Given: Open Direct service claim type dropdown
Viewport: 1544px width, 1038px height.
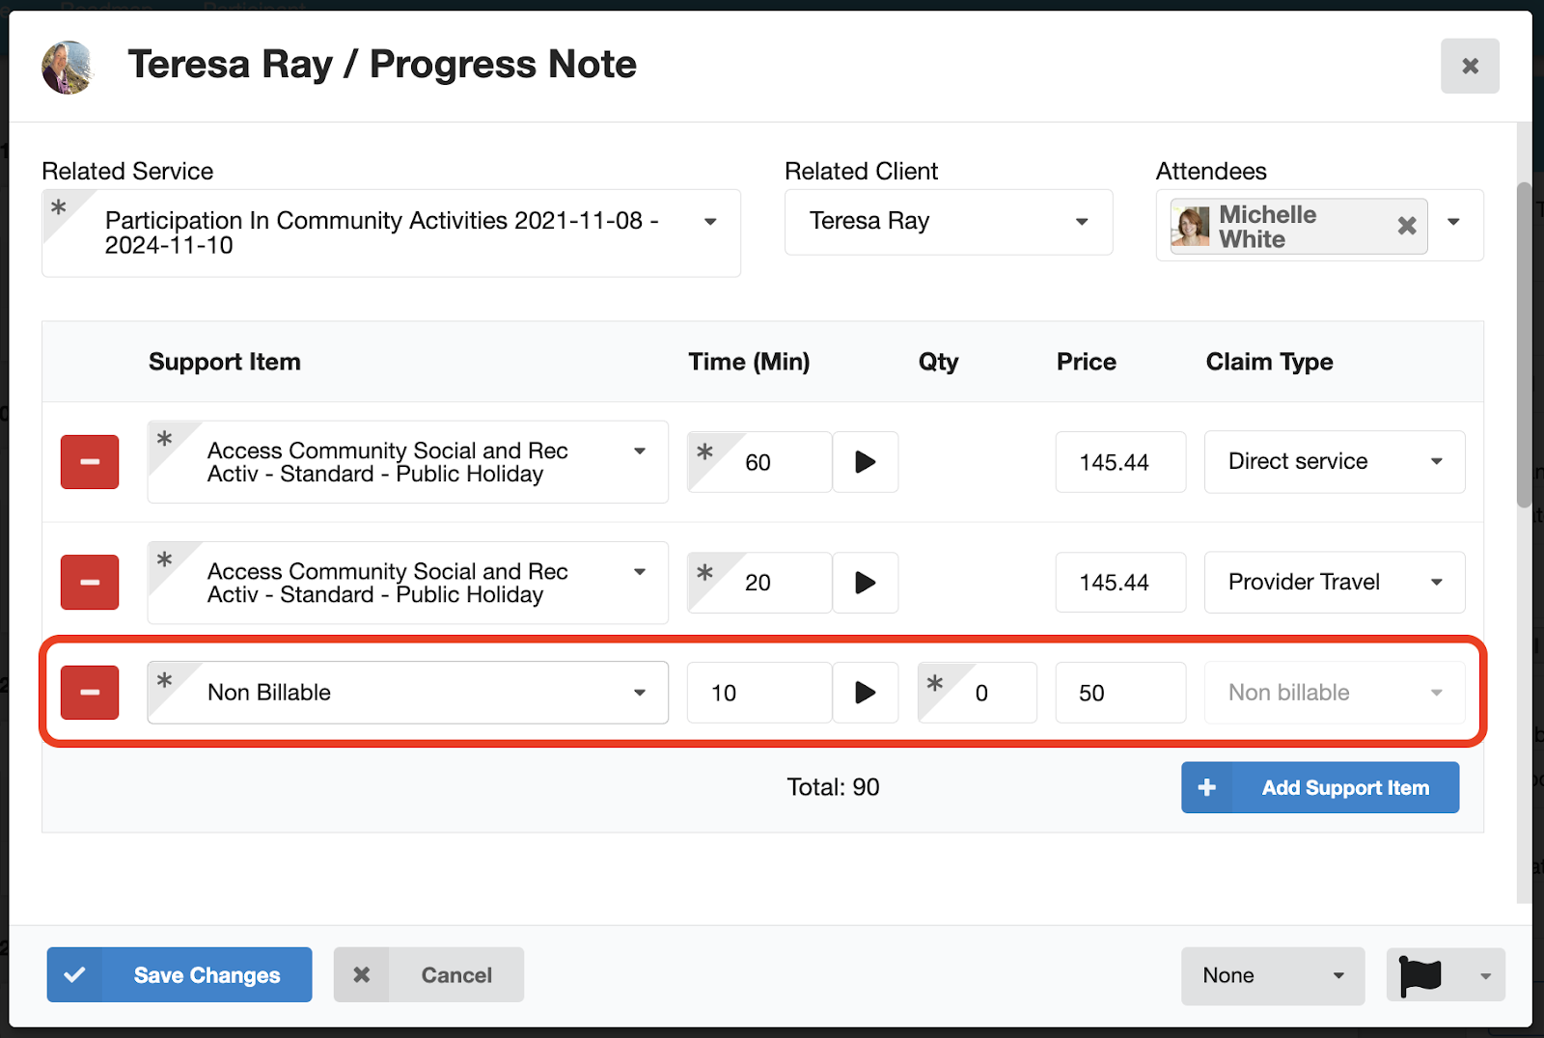Looking at the screenshot, I should [1335, 462].
